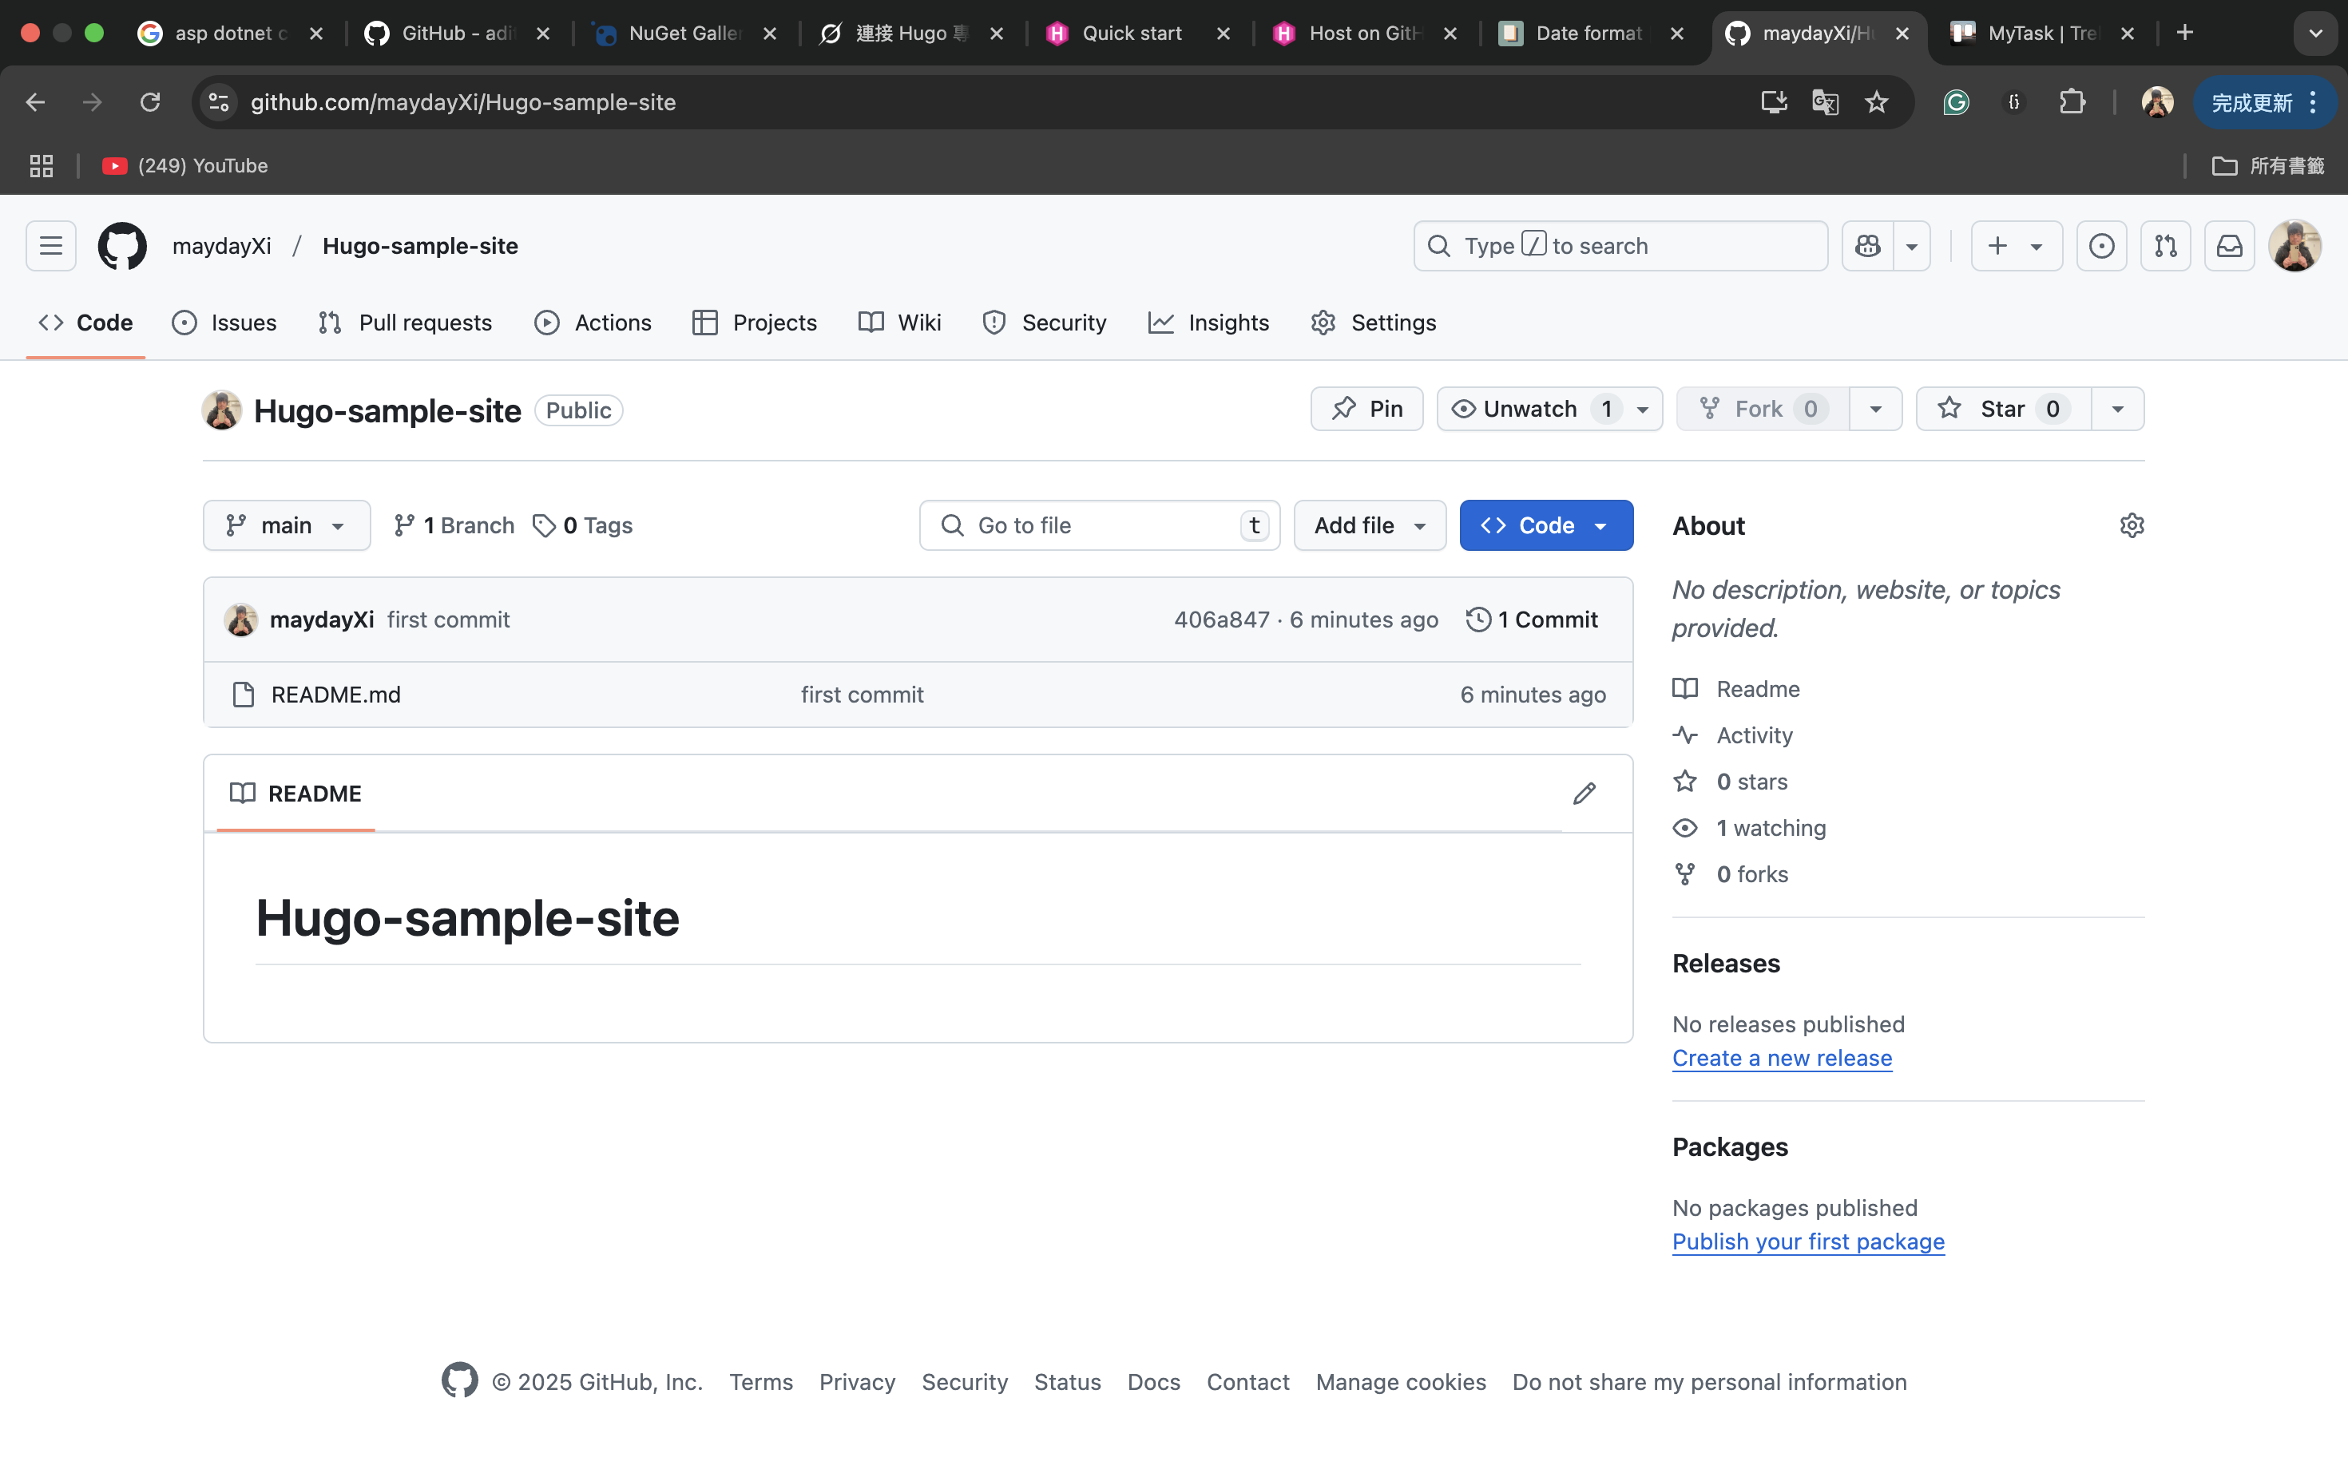2348x1469 pixels.
Task: Open the YouTube bookmark in bookmarks bar
Action: click(x=184, y=166)
